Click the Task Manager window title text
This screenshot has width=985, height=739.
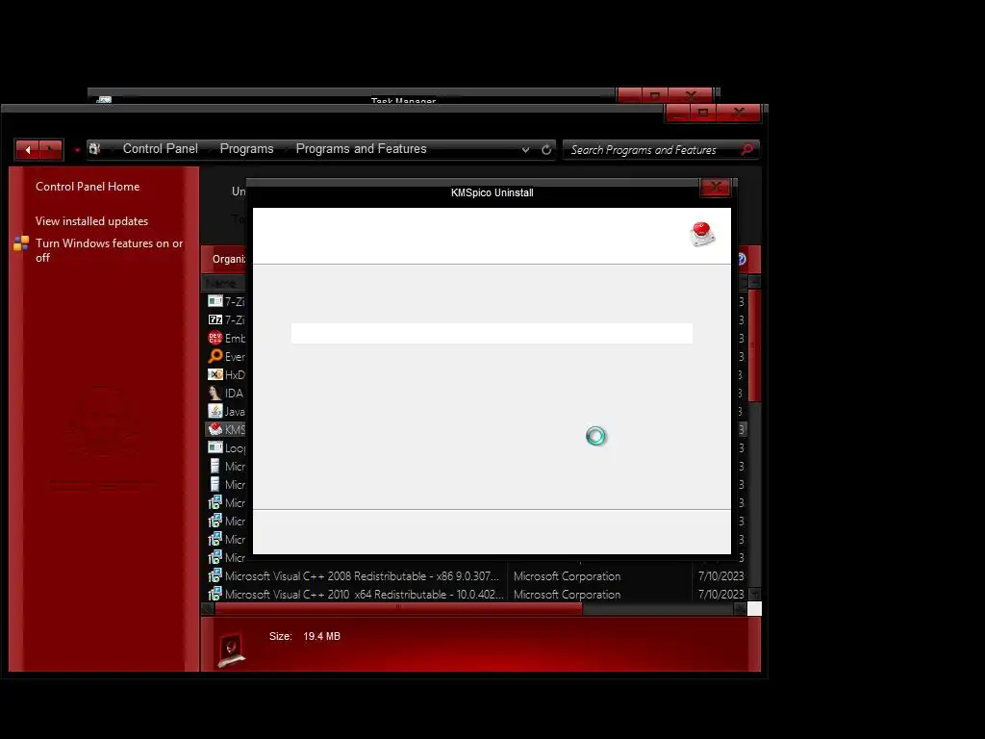[403, 100]
